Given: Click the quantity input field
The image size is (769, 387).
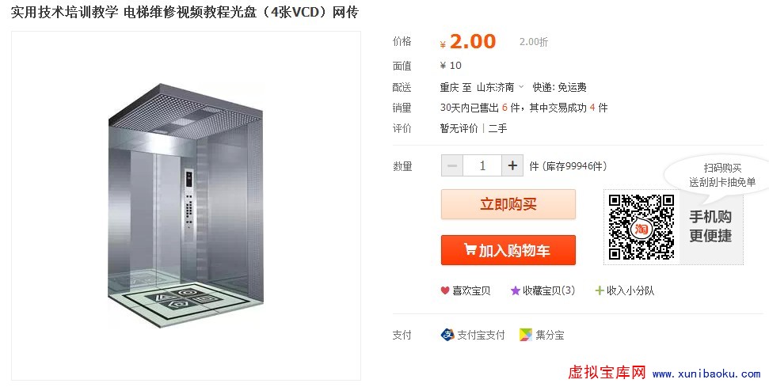Looking at the screenshot, I should (482, 165).
